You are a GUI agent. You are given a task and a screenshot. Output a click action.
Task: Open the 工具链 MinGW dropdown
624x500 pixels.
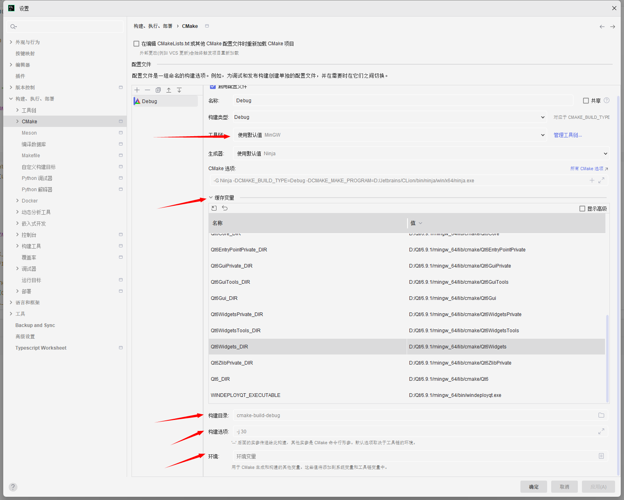[x=390, y=135]
